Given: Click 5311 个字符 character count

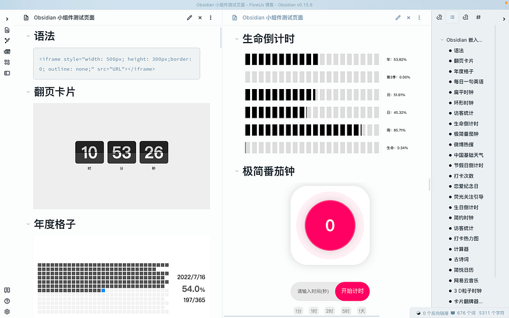Looking at the screenshot, I should [x=491, y=313].
